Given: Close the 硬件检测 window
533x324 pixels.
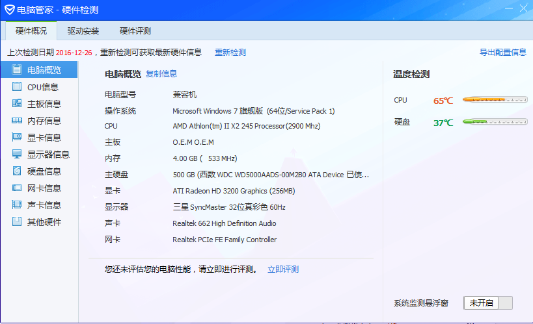Looking at the screenshot, I should (523, 8).
